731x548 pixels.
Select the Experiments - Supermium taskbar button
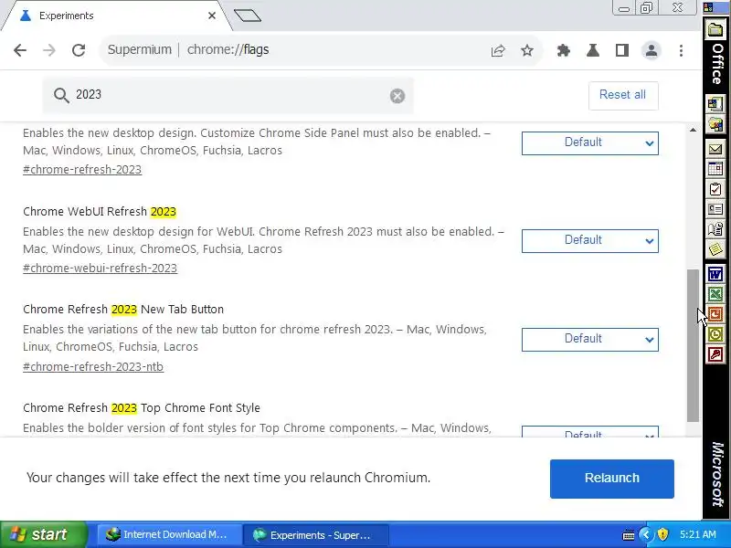coord(316,535)
